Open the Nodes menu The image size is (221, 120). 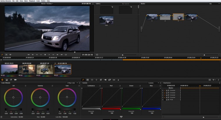[43, 1]
